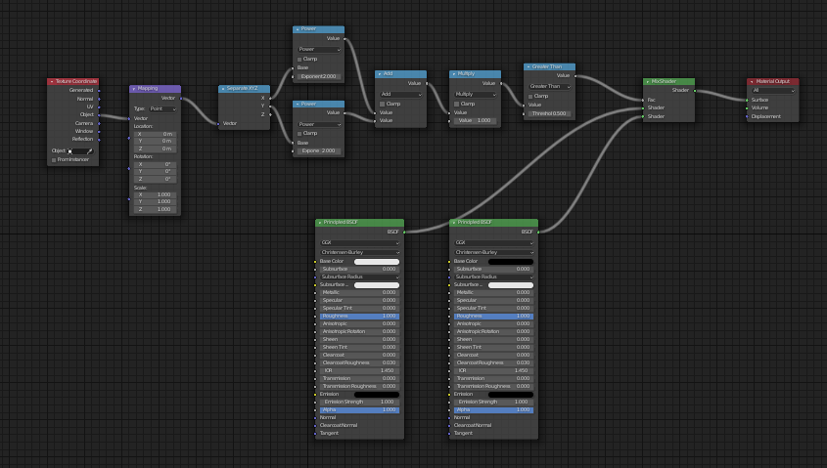Open Christensen-Burley dropdown in right Principled BSDF
This screenshot has height=468, width=827.
[x=493, y=252]
